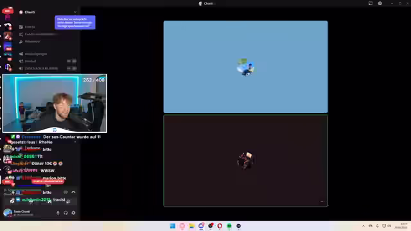The height and width of the screenshot is (231, 411).
Task: Open the Chanti server name title
Action: coord(30,12)
